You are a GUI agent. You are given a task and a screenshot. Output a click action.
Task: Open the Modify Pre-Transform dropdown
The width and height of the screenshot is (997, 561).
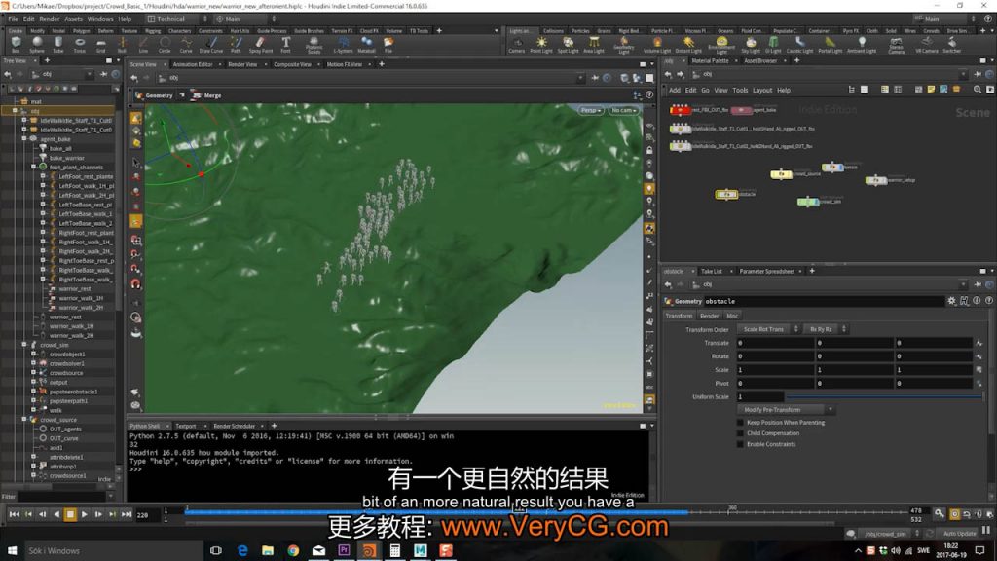(x=786, y=410)
